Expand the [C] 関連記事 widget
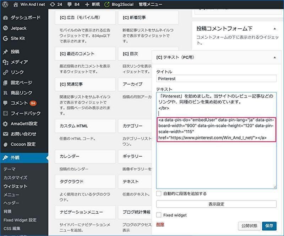 (85, 84)
